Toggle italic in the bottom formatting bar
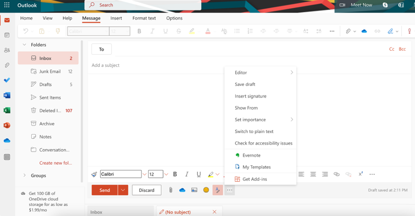 point(187,174)
